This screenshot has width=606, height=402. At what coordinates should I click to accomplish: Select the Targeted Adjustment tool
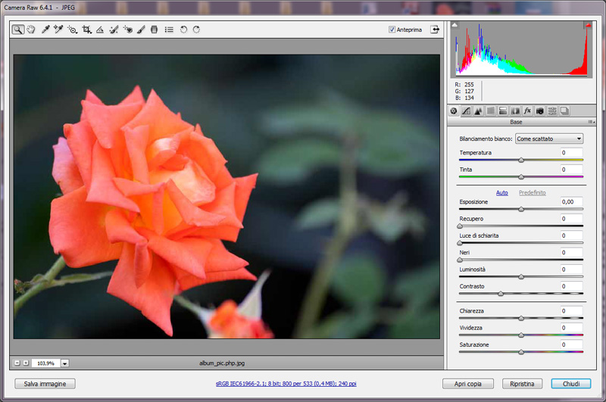(x=72, y=30)
